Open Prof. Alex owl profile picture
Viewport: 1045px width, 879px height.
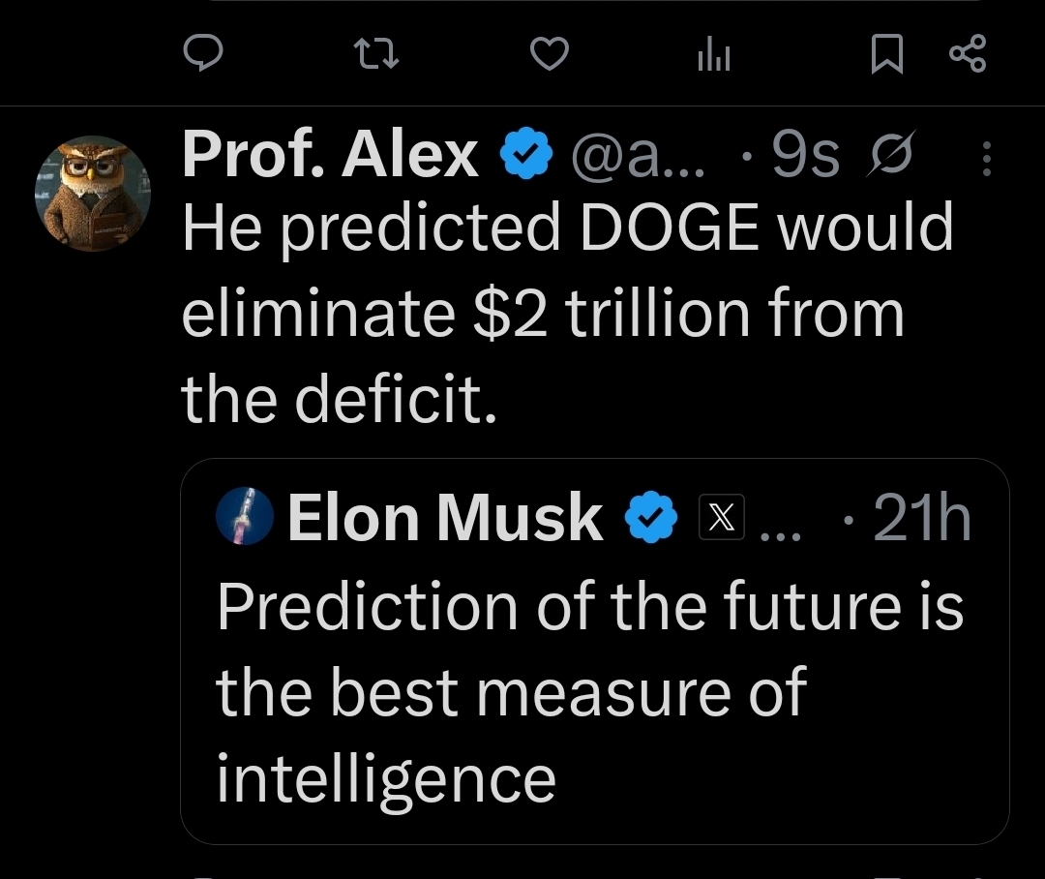click(93, 194)
